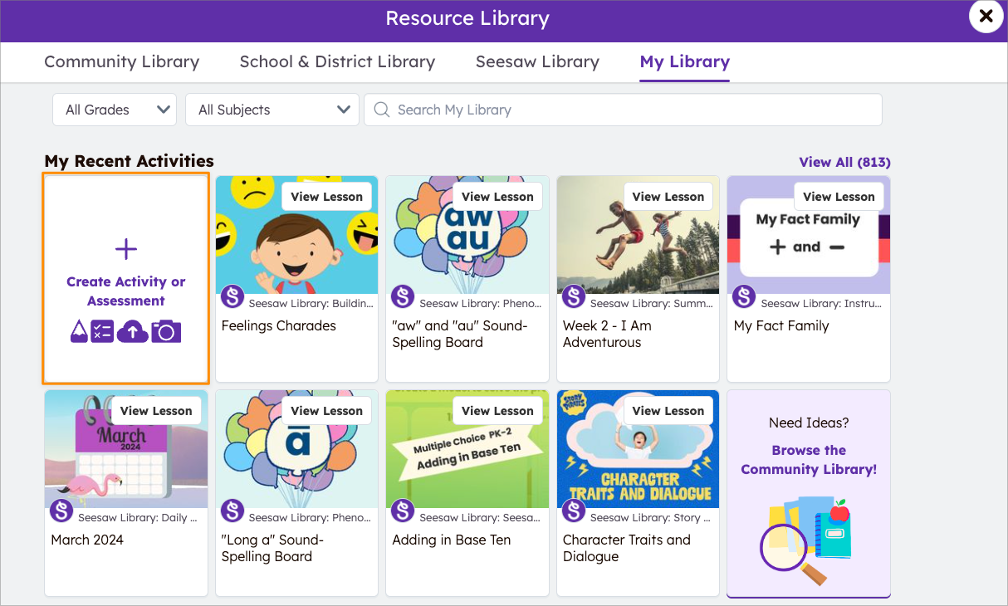1008x606 pixels.
Task: Open the All Grades dropdown
Action: pos(114,109)
